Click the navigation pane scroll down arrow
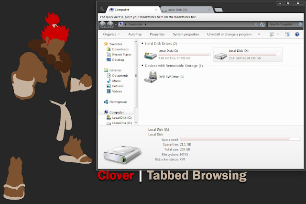 pyautogui.click(x=136, y=123)
